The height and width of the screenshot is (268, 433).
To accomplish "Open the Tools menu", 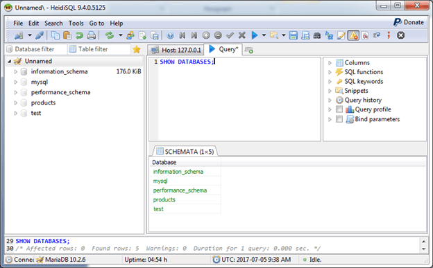I will pos(76,23).
